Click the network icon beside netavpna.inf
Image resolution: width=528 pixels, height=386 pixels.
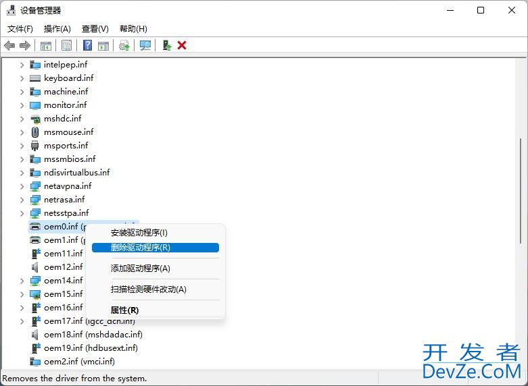tap(35, 186)
